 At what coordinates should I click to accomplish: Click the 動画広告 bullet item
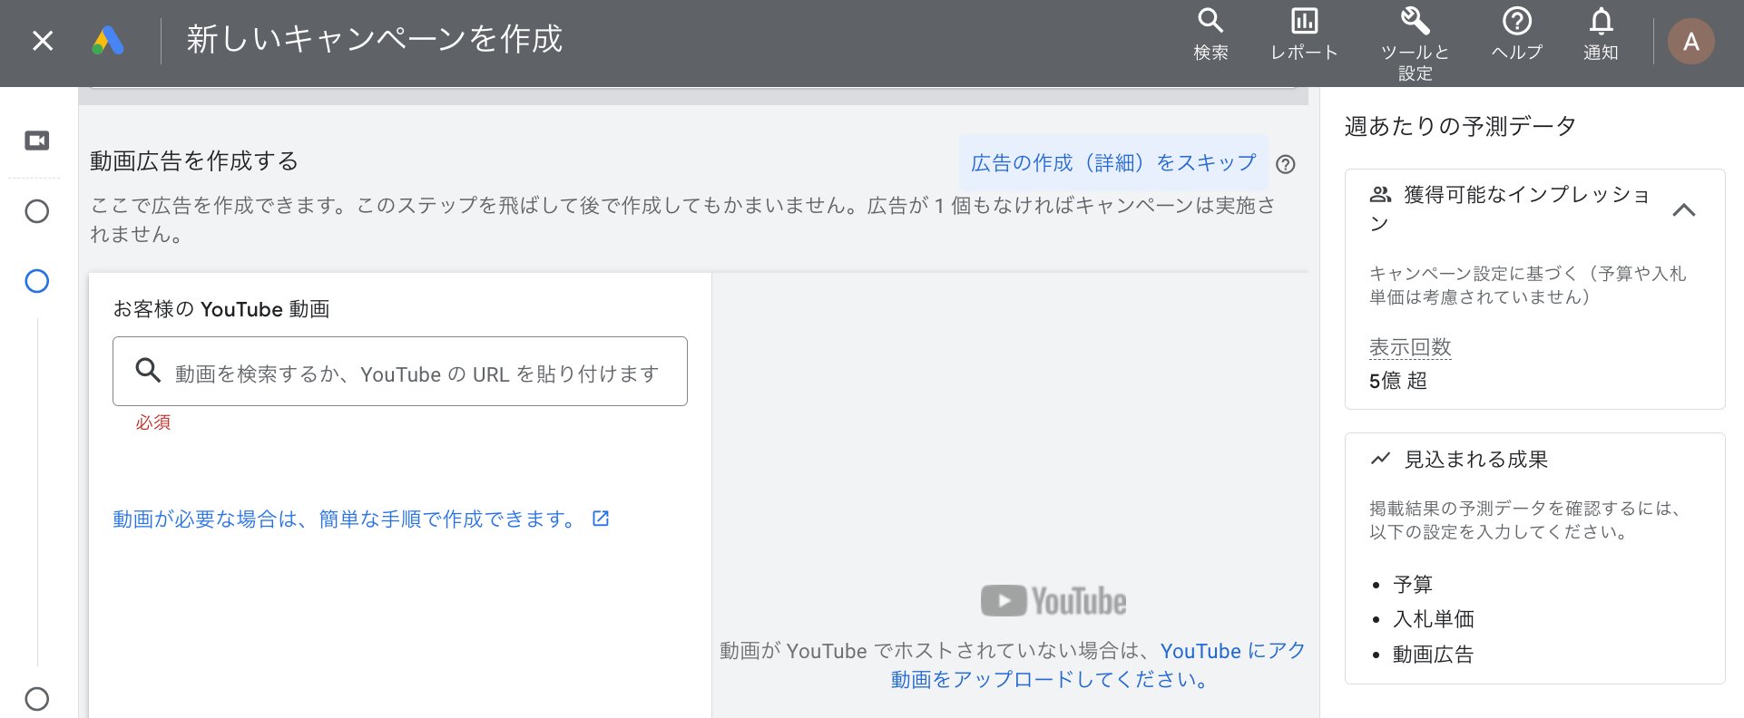tap(1434, 655)
